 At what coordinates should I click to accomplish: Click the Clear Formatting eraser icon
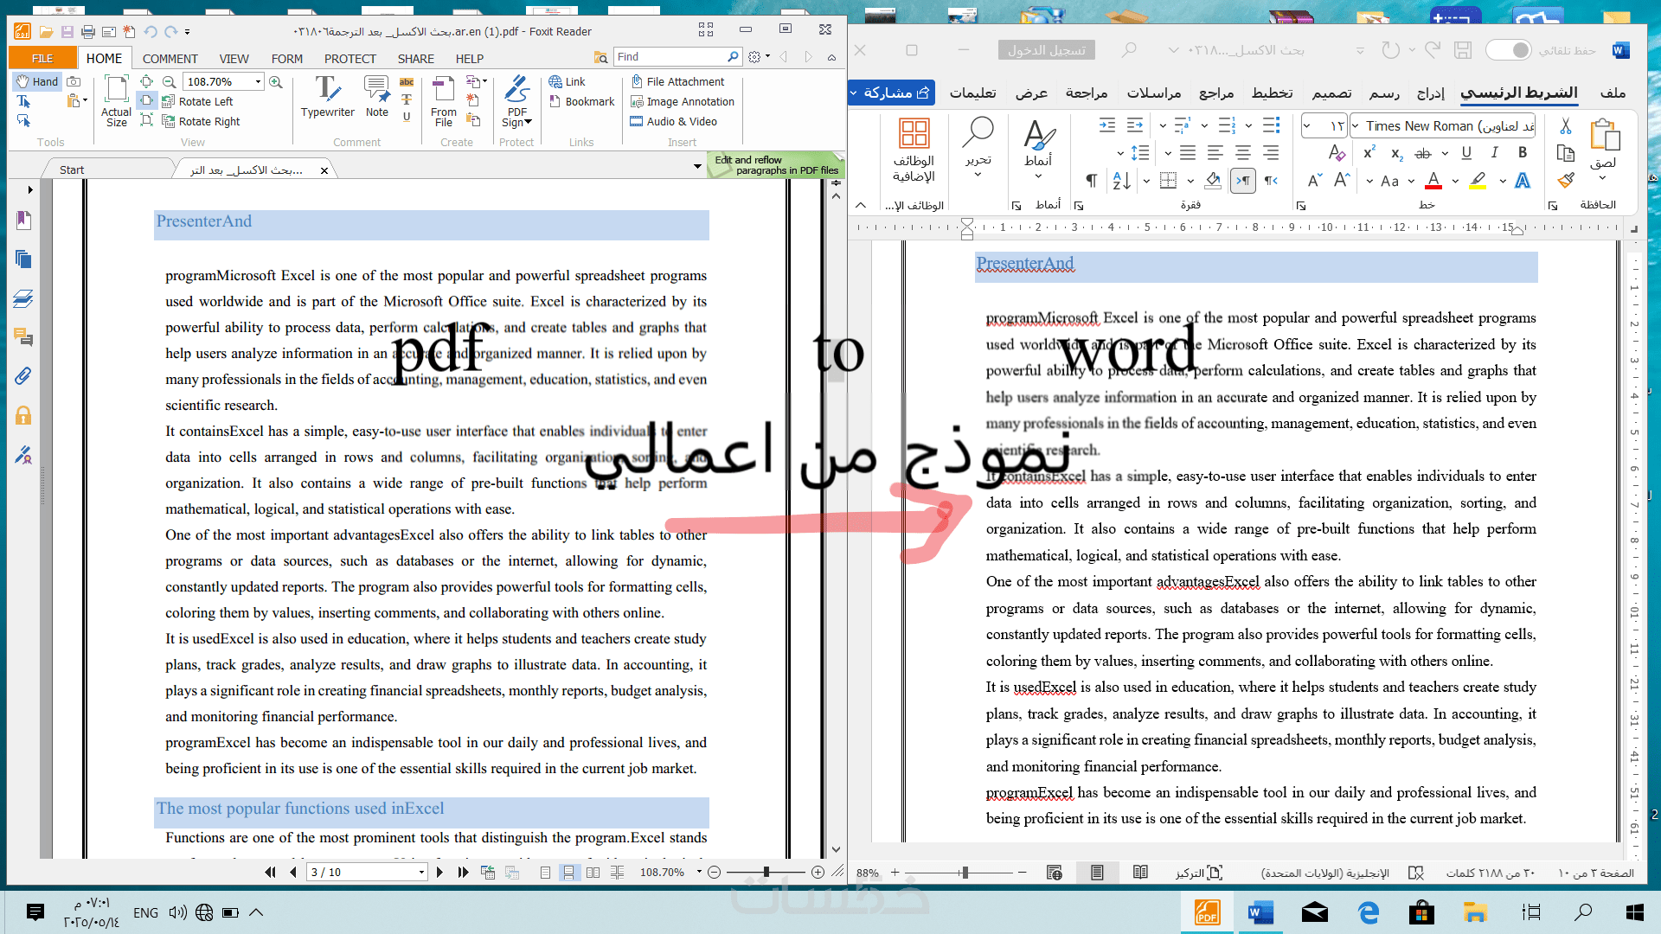pyautogui.click(x=1337, y=153)
